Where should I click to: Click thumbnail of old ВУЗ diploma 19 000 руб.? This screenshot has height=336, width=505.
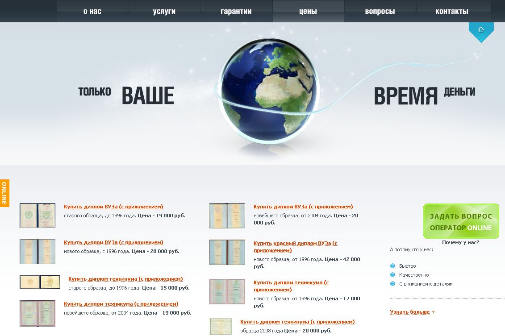pos(38,216)
